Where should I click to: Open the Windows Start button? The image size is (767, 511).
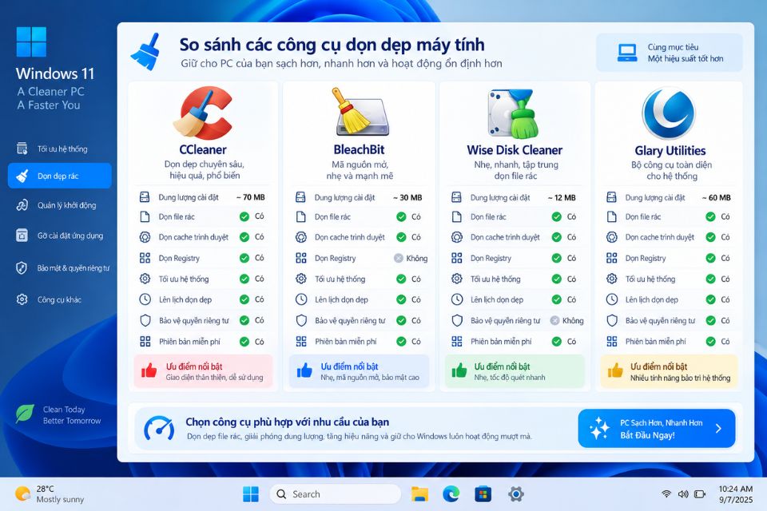tap(251, 494)
